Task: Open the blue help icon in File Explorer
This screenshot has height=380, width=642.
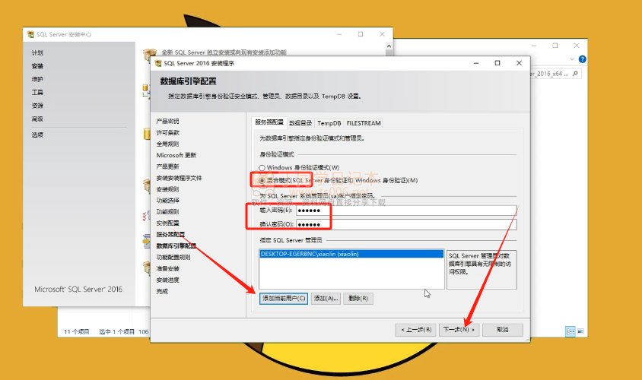Action: (x=582, y=59)
